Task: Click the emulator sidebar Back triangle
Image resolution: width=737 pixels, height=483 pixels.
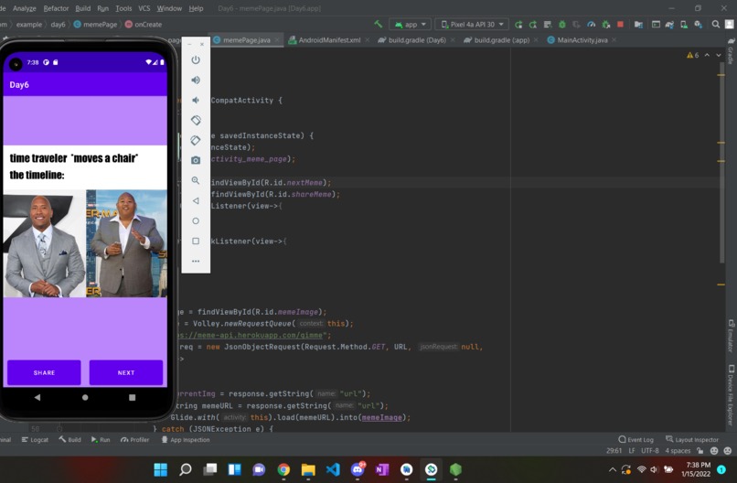Action: (196, 201)
